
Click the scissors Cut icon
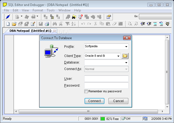95,24
